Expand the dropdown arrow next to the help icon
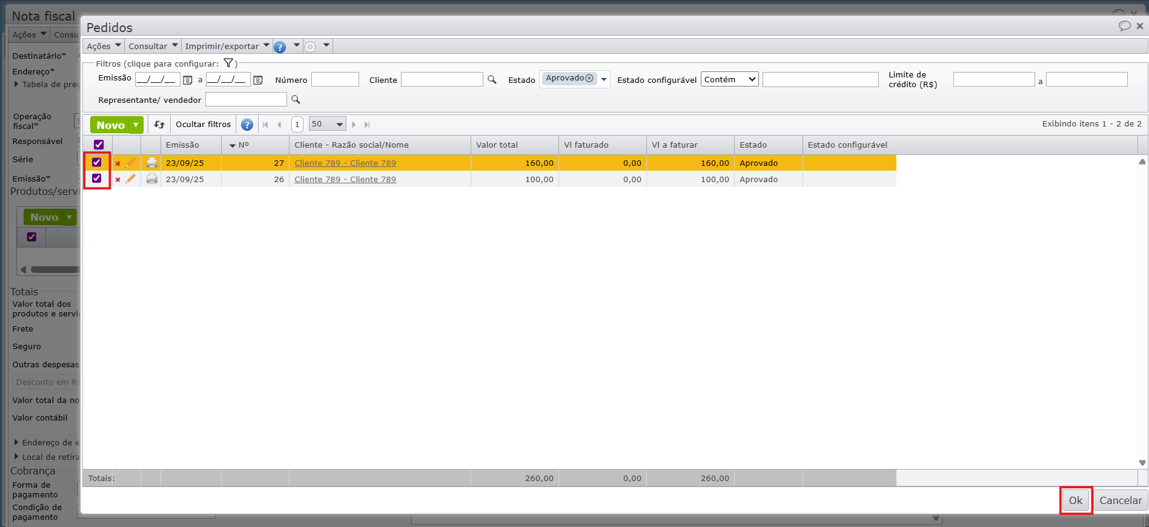The height and width of the screenshot is (527, 1149). point(297,45)
